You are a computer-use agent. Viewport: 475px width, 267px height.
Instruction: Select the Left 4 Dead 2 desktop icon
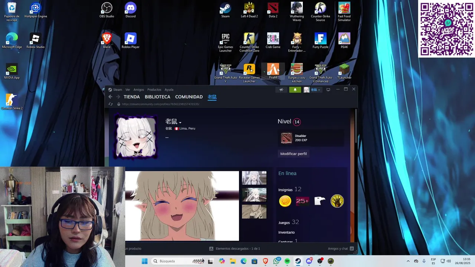[249, 10]
